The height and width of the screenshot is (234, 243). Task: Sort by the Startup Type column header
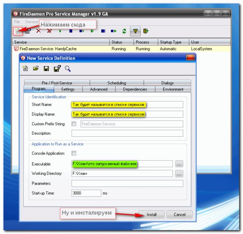174,42
